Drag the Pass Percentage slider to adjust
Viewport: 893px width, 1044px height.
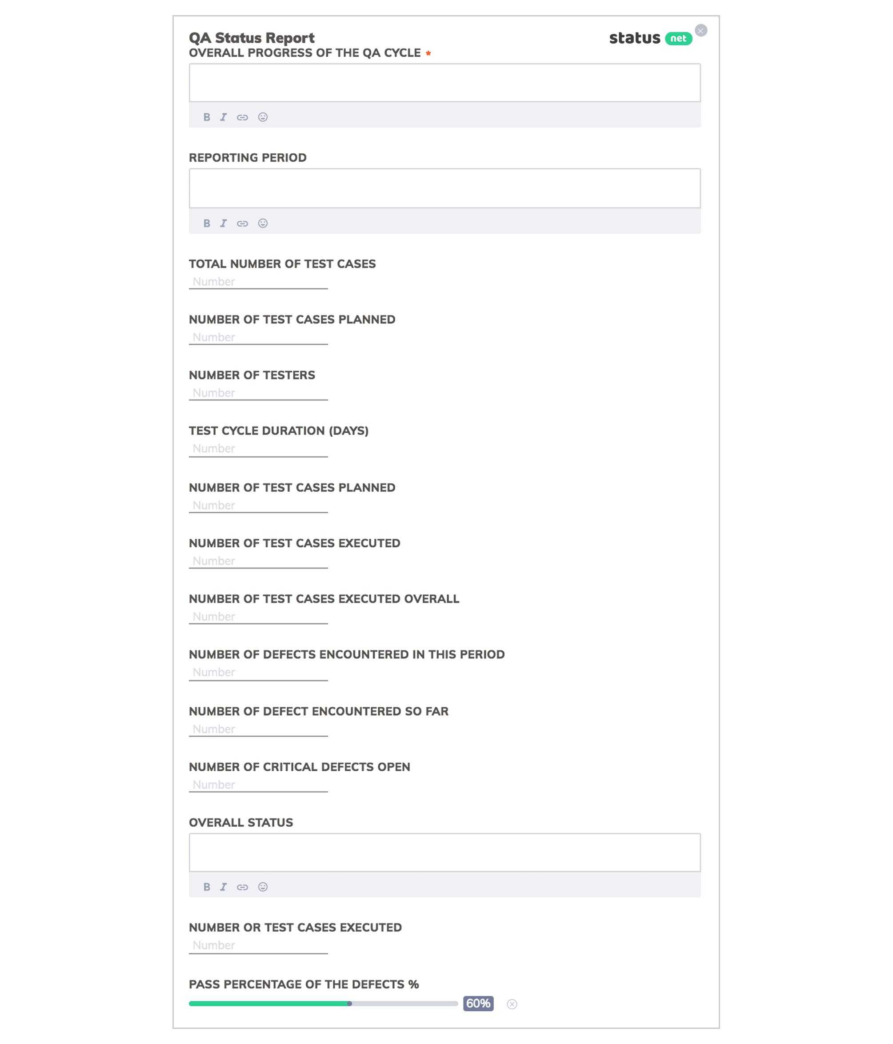tap(352, 1003)
